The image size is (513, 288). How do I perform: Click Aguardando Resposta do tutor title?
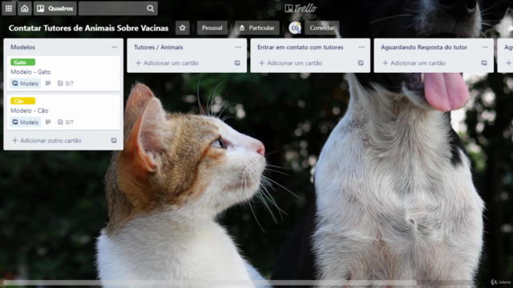point(424,47)
